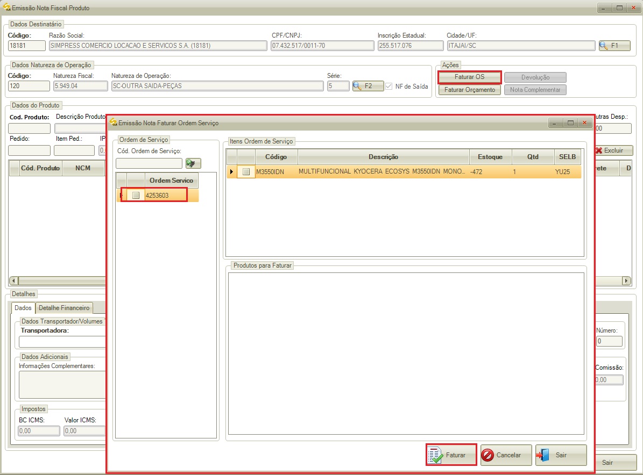Click the Cód. Ordem de Serviço input field
Image resolution: width=643 pixels, height=475 pixels.
149,163
